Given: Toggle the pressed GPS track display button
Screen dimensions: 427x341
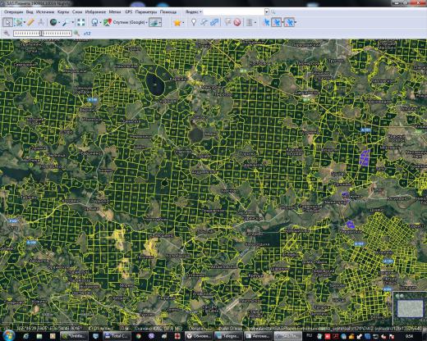Looking at the screenshot, I should tap(277, 22).
